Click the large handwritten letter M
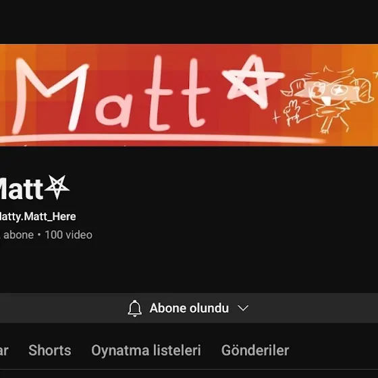The image size is (378, 378). [x=51, y=95]
